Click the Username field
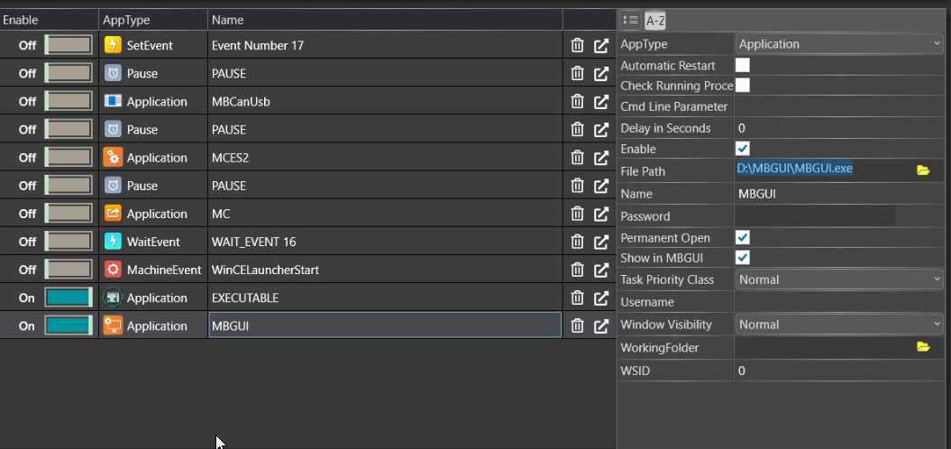This screenshot has width=951, height=449. click(839, 302)
